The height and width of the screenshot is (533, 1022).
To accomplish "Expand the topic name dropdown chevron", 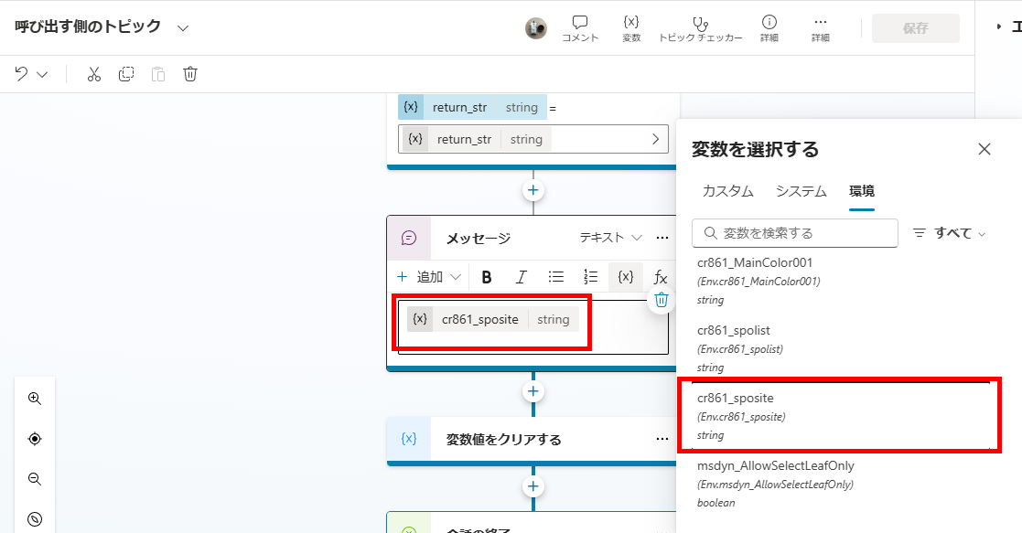I will pos(183,27).
